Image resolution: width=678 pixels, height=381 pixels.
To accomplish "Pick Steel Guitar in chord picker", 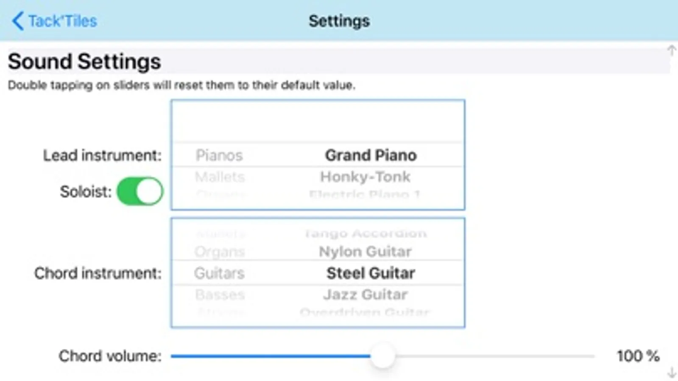I will tap(371, 273).
